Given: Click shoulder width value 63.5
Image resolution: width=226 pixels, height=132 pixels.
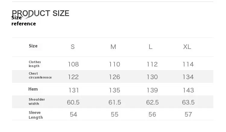Looking at the screenshot, I should coord(188,102).
